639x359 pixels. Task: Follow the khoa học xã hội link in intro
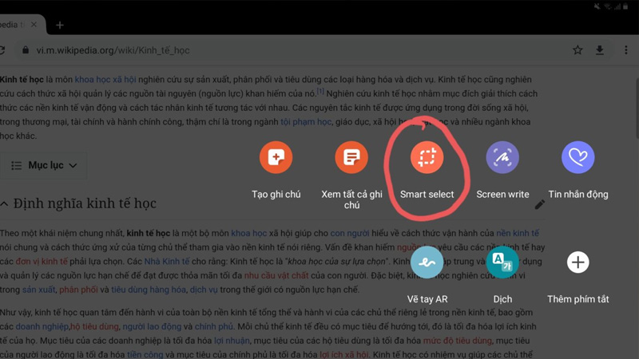point(105,80)
